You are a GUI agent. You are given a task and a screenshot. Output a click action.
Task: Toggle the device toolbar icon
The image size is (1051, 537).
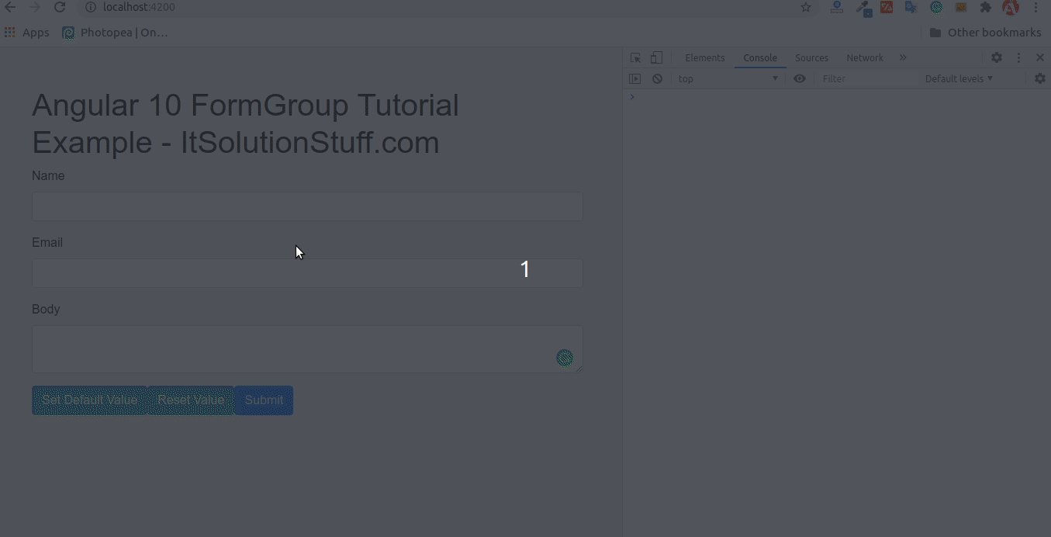(656, 58)
